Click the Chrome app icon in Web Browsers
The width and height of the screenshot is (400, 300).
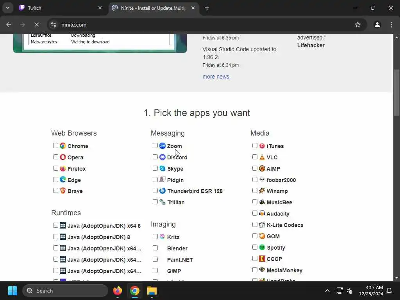pyautogui.click(x=63, y=146)
